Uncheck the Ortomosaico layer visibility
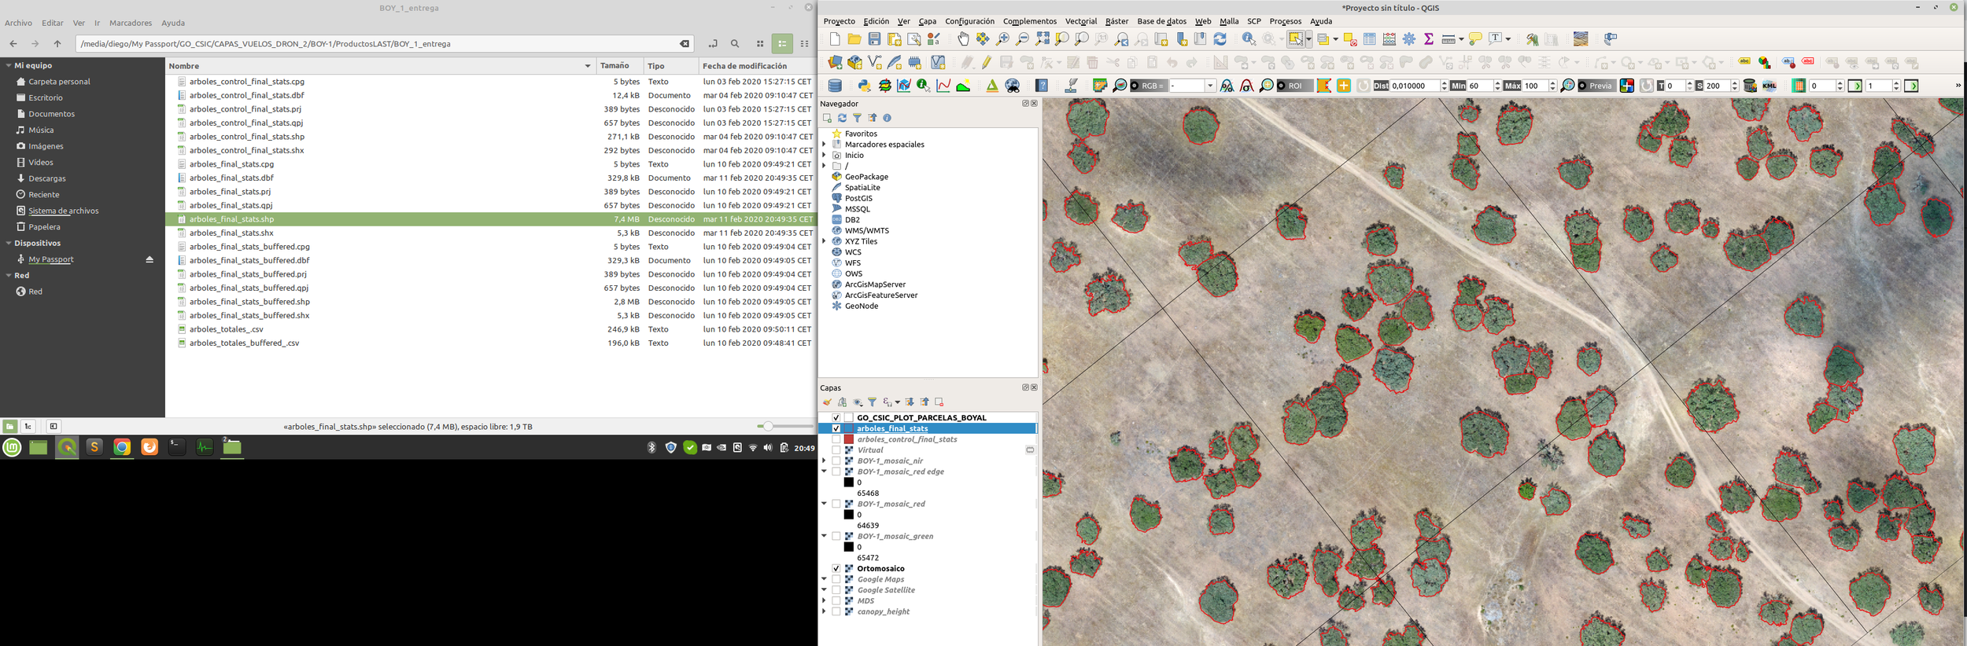The width and height of the screenshot is (1967, 646). [x=836, y=568]
